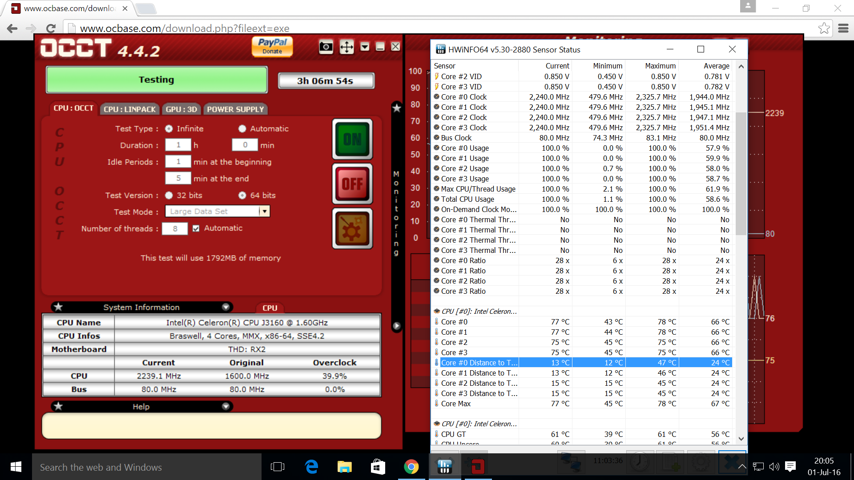This screenshot has height=480, width=854.
Task: Open Windows Store from taskbar
Action: coord(378,467)
